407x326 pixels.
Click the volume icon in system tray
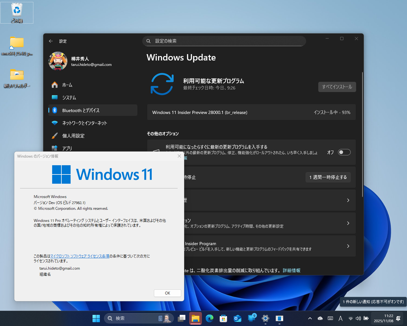(358, 318)
